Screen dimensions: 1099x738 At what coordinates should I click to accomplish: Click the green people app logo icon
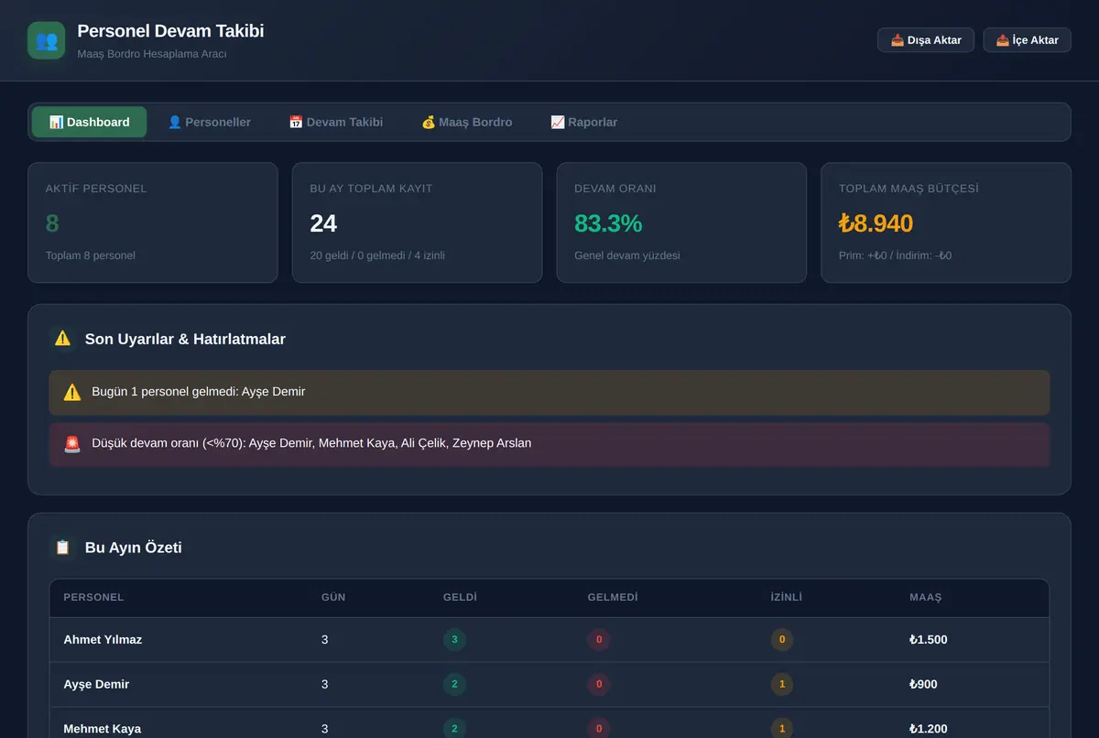(46, 40)
